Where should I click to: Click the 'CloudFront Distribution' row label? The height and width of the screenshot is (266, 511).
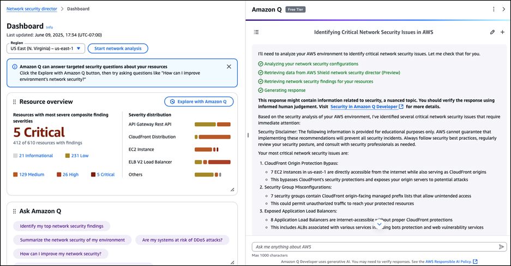click(x=152, y=137)
